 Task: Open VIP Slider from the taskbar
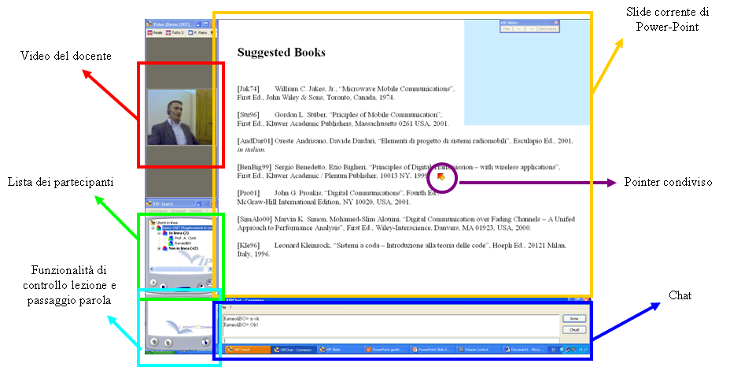click(338, 350)
